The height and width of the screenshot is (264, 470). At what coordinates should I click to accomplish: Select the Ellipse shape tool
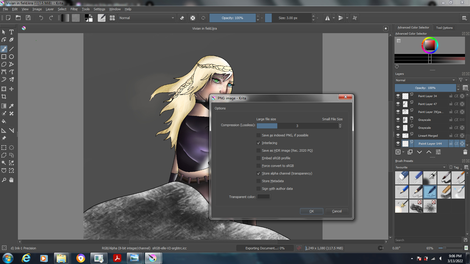click(x=11, y=57)
